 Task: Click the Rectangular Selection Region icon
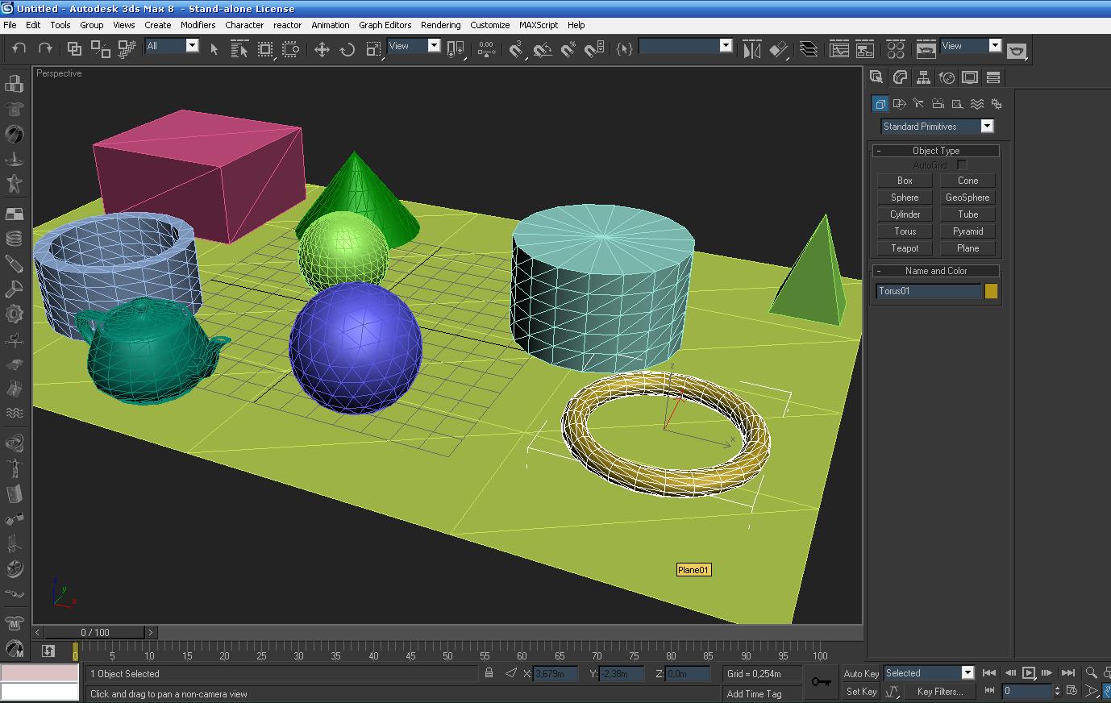click(x=265, y=49)
